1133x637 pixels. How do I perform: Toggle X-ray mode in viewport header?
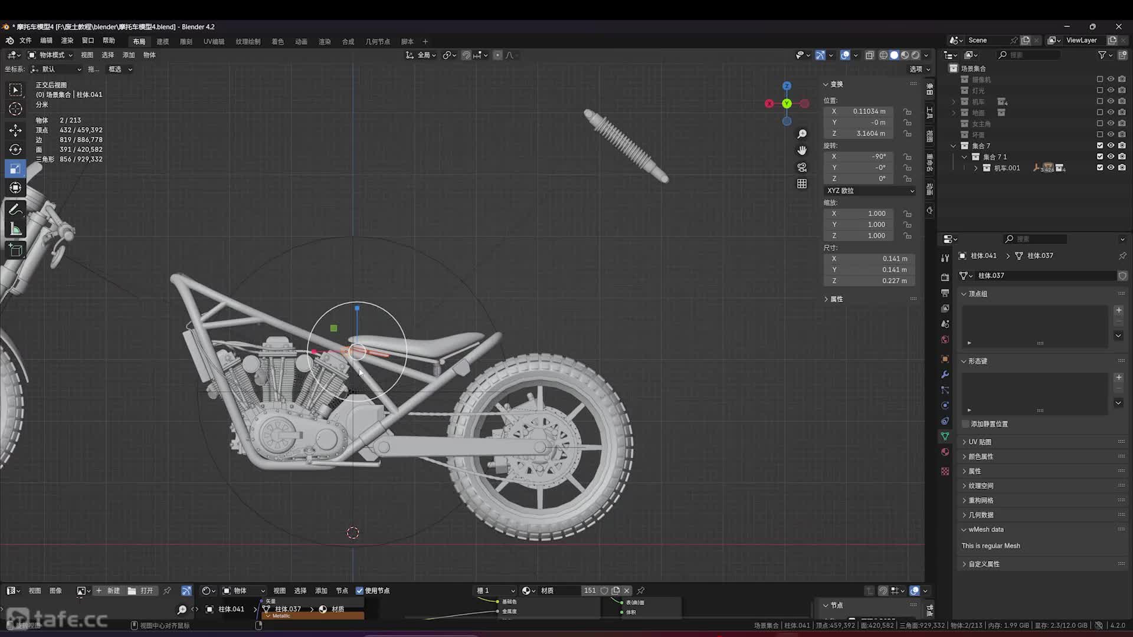tap(869, 55)
